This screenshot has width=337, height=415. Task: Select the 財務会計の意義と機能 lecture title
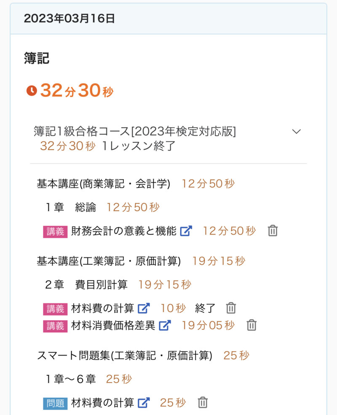coord(124,231)
